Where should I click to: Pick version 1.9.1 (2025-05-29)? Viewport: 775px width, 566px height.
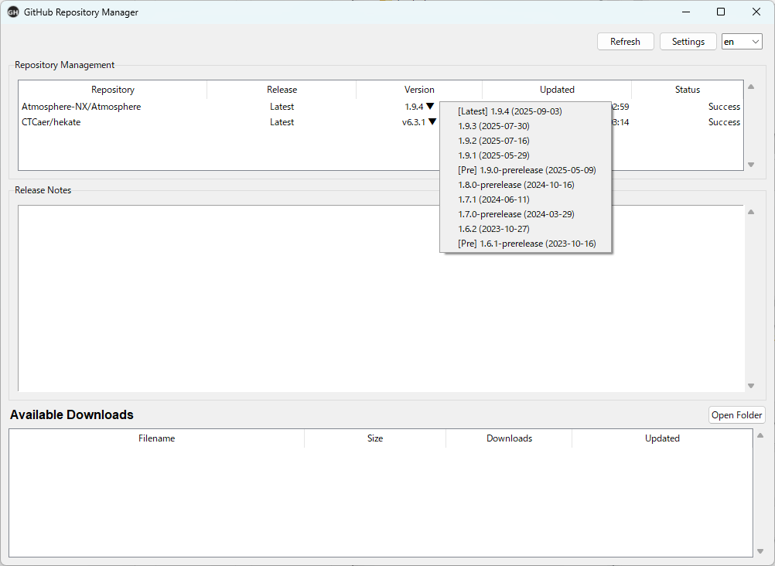click(525, 155)
